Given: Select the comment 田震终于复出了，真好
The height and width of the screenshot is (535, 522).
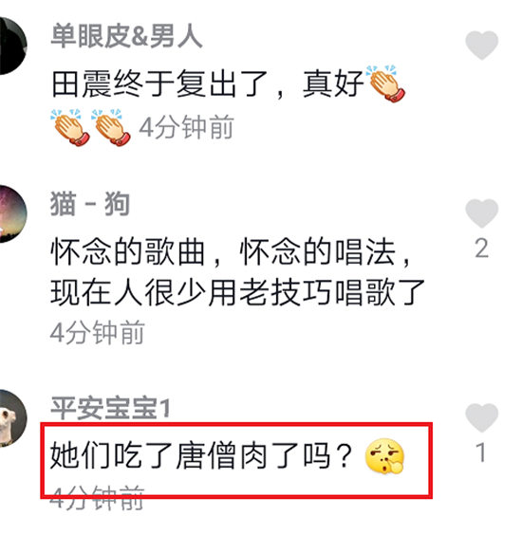Looking at the screenshot, I should (x=208, y=83).
